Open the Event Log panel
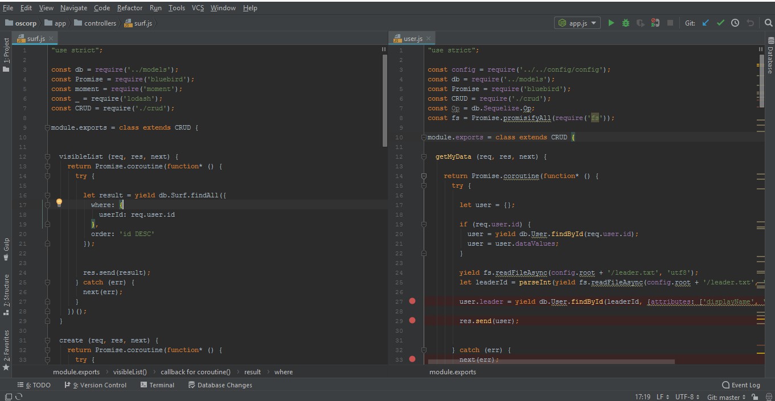This screenshot has width=775, height=401. tap(741, 385)
